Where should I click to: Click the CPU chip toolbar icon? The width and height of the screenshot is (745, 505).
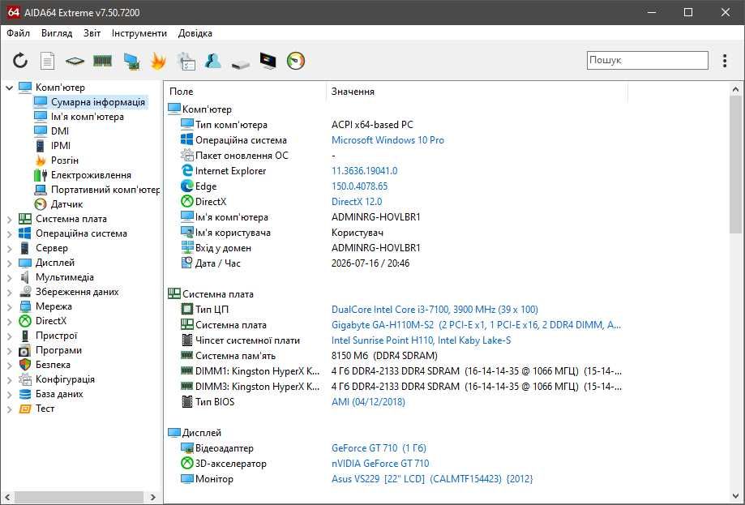[75, 61]
